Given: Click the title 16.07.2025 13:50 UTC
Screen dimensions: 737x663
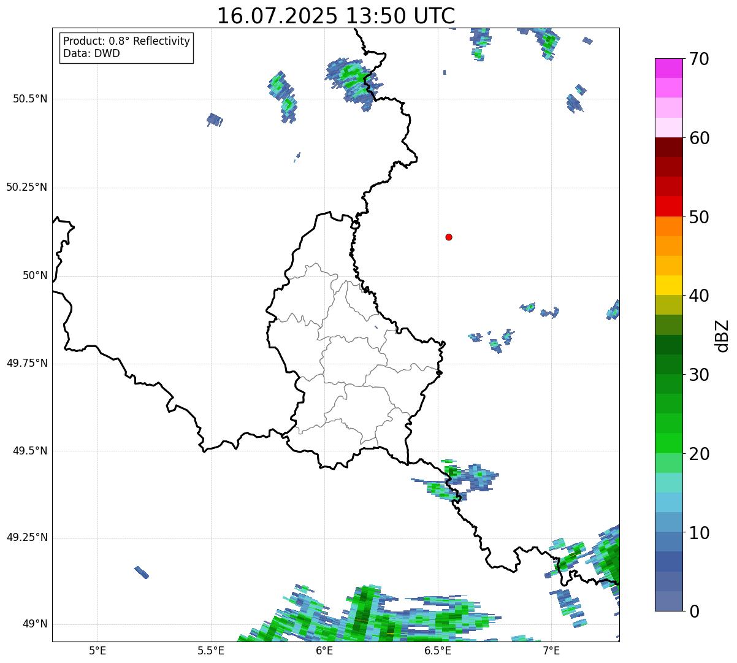Looking at the screenshot, I should coord(336,16).
